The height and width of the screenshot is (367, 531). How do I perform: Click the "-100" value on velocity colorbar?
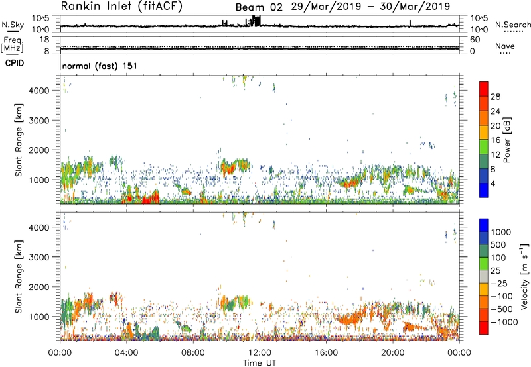click(x=502, y=296)
